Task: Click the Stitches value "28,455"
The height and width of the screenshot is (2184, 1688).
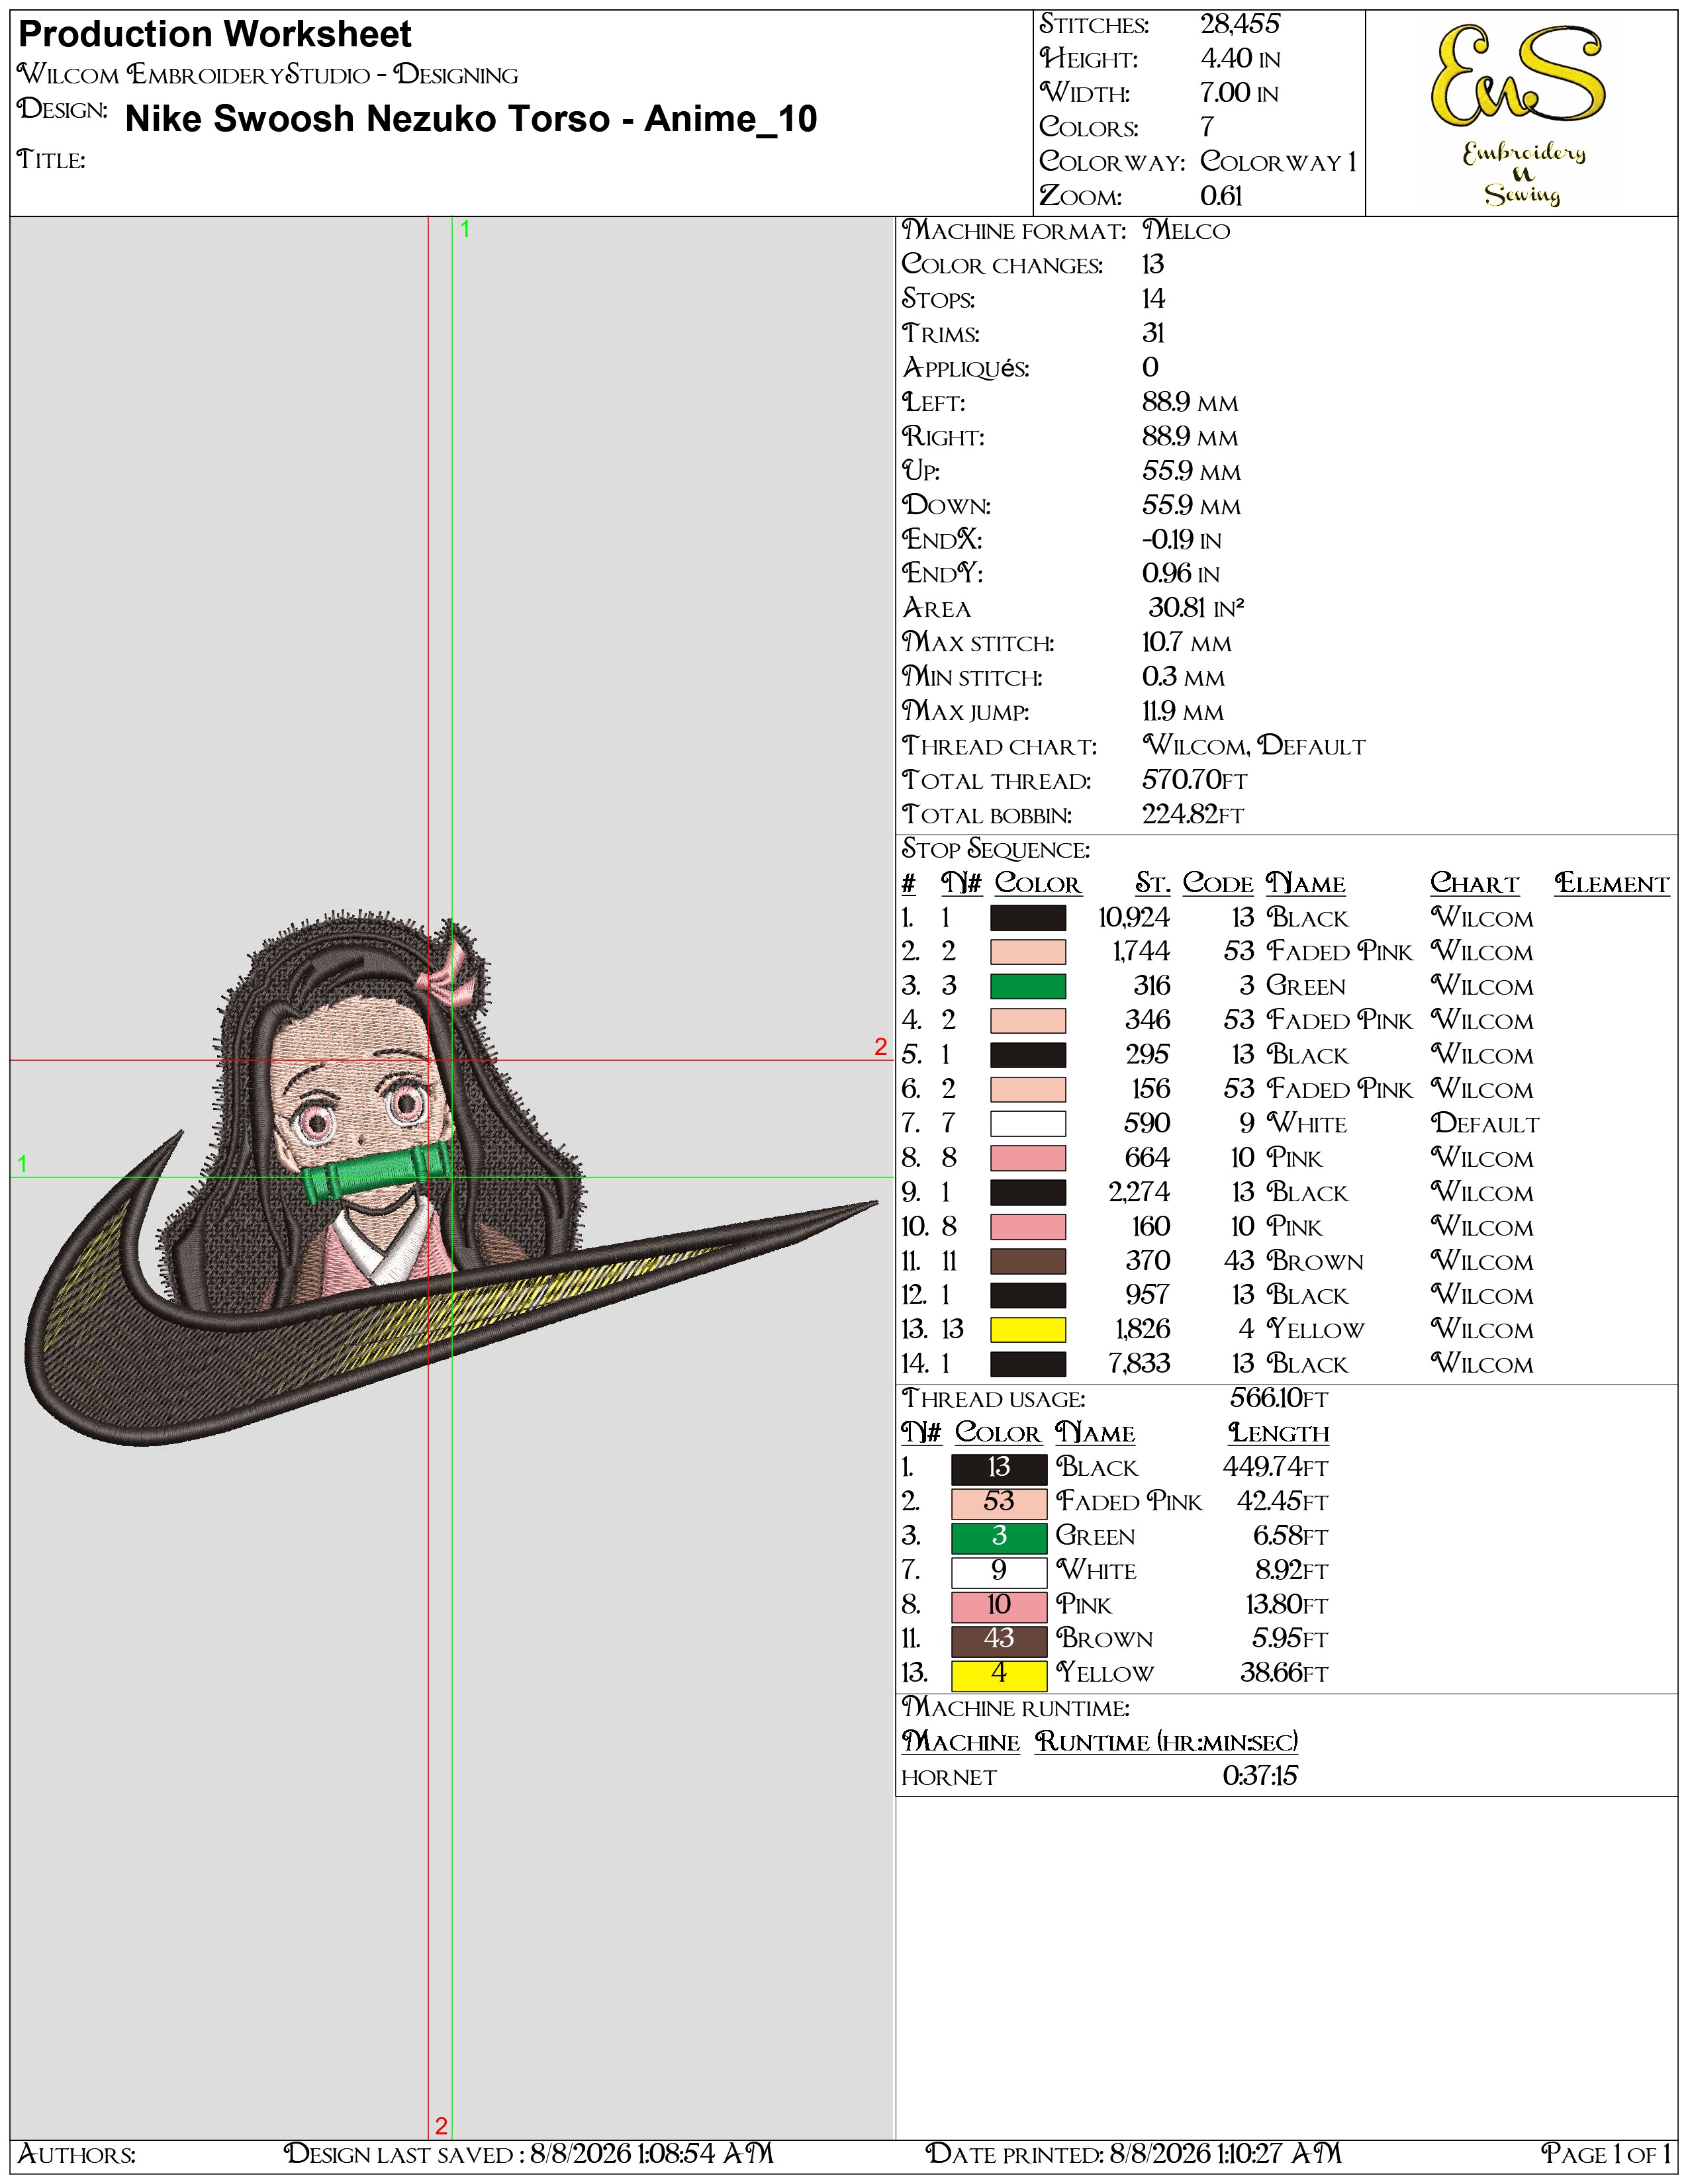Action: pyautogui.click(x=1240, y=25)
